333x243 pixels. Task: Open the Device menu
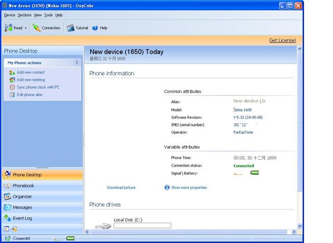(x=9, y=15)
